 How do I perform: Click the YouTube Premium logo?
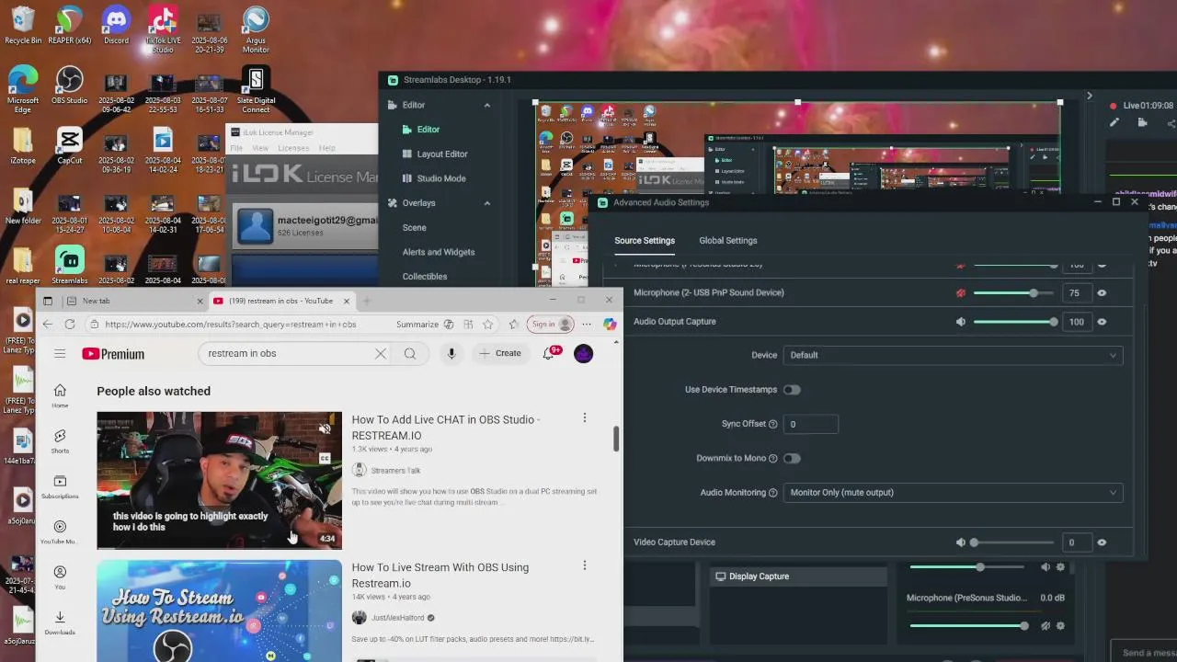click(x=113, y=354)
